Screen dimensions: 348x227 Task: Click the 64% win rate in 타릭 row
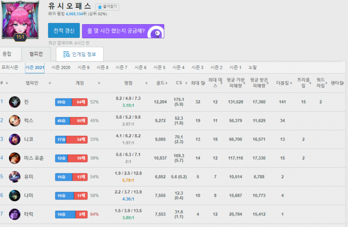94,214
